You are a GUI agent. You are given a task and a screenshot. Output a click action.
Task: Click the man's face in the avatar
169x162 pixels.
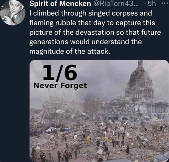(15, 8)
